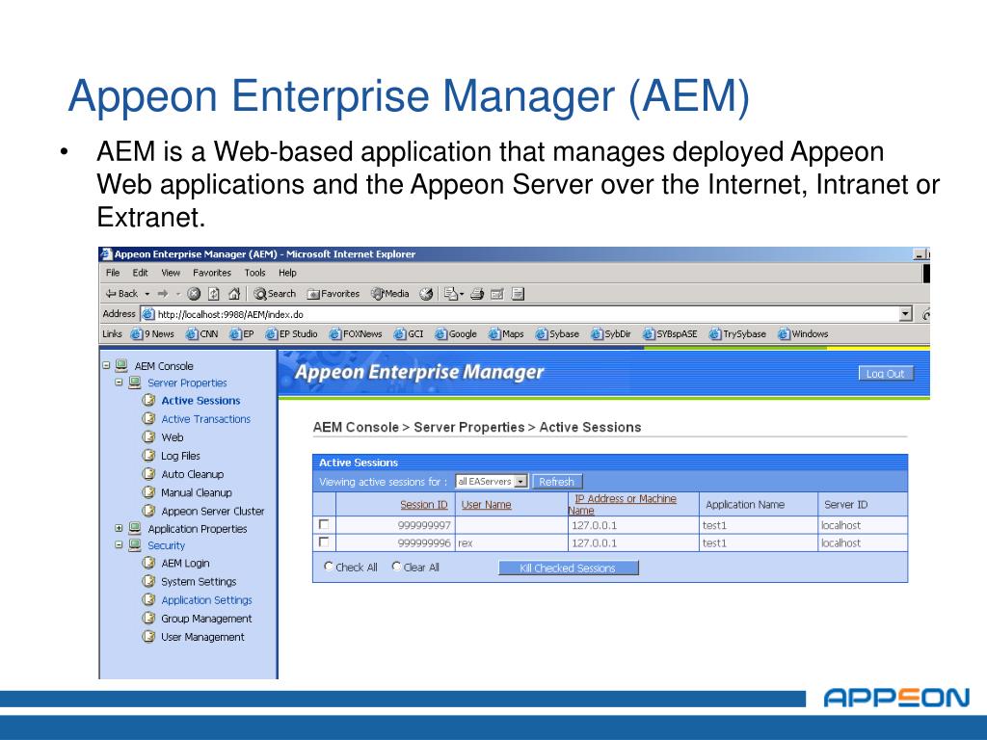Open the EP Studio links bar shortcut

[291, 334]
